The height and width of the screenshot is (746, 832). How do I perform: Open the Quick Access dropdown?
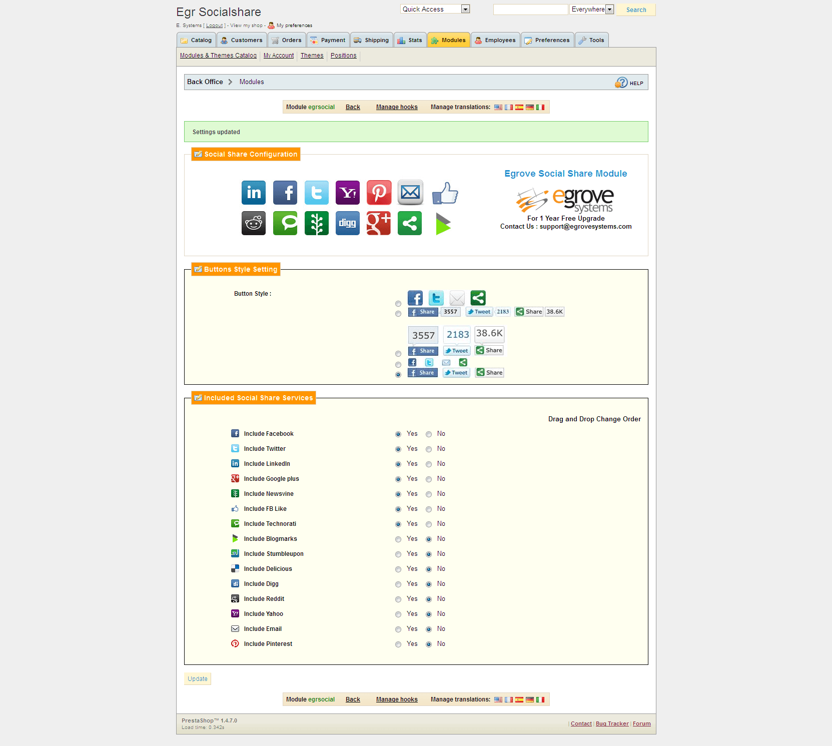click(435, 9)
